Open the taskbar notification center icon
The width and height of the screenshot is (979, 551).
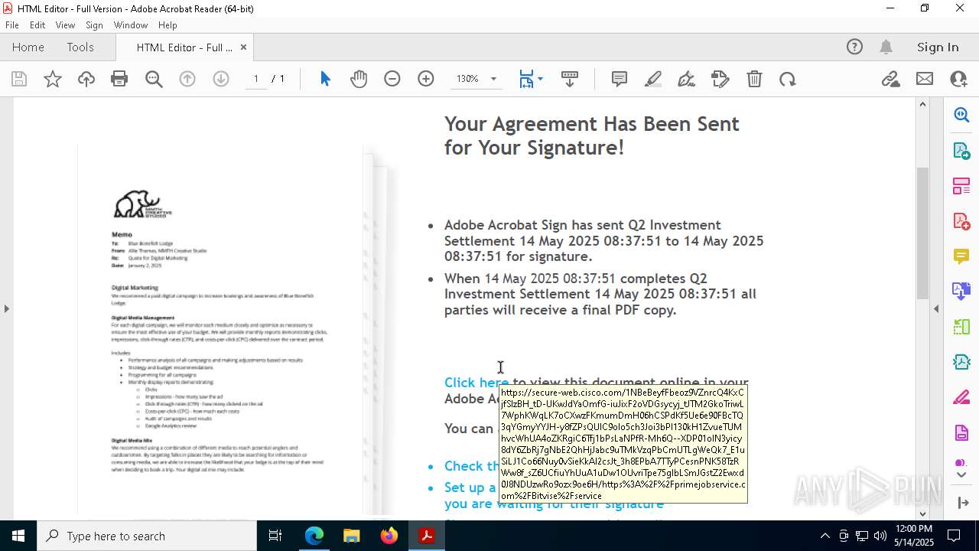point(954,536)
